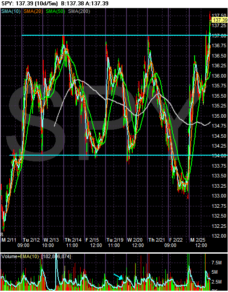Screen dimensions: 228x292
Task: Click the Tu 2/19 date label
Action: pyautogui.click(x=115, y=240)
